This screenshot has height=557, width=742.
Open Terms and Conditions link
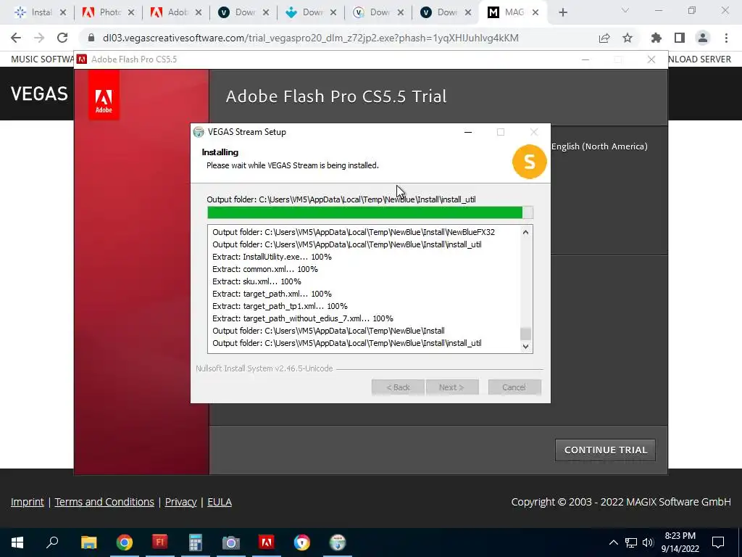[104, 502]
